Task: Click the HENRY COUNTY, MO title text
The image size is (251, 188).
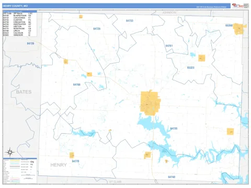Action: pos(15,6)
